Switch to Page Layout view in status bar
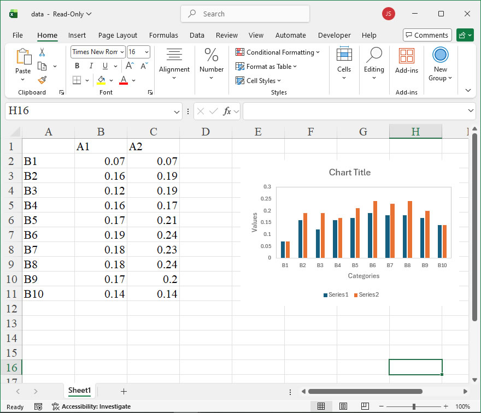Image resolution: width=481 pixels, height=413 pixels. click(x=343, y=406)
